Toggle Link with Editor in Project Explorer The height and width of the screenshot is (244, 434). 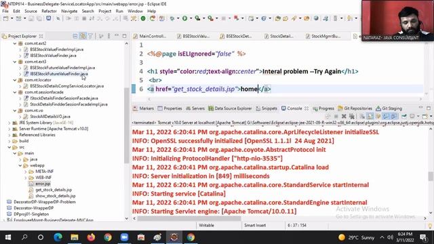[x=83, y=36]
